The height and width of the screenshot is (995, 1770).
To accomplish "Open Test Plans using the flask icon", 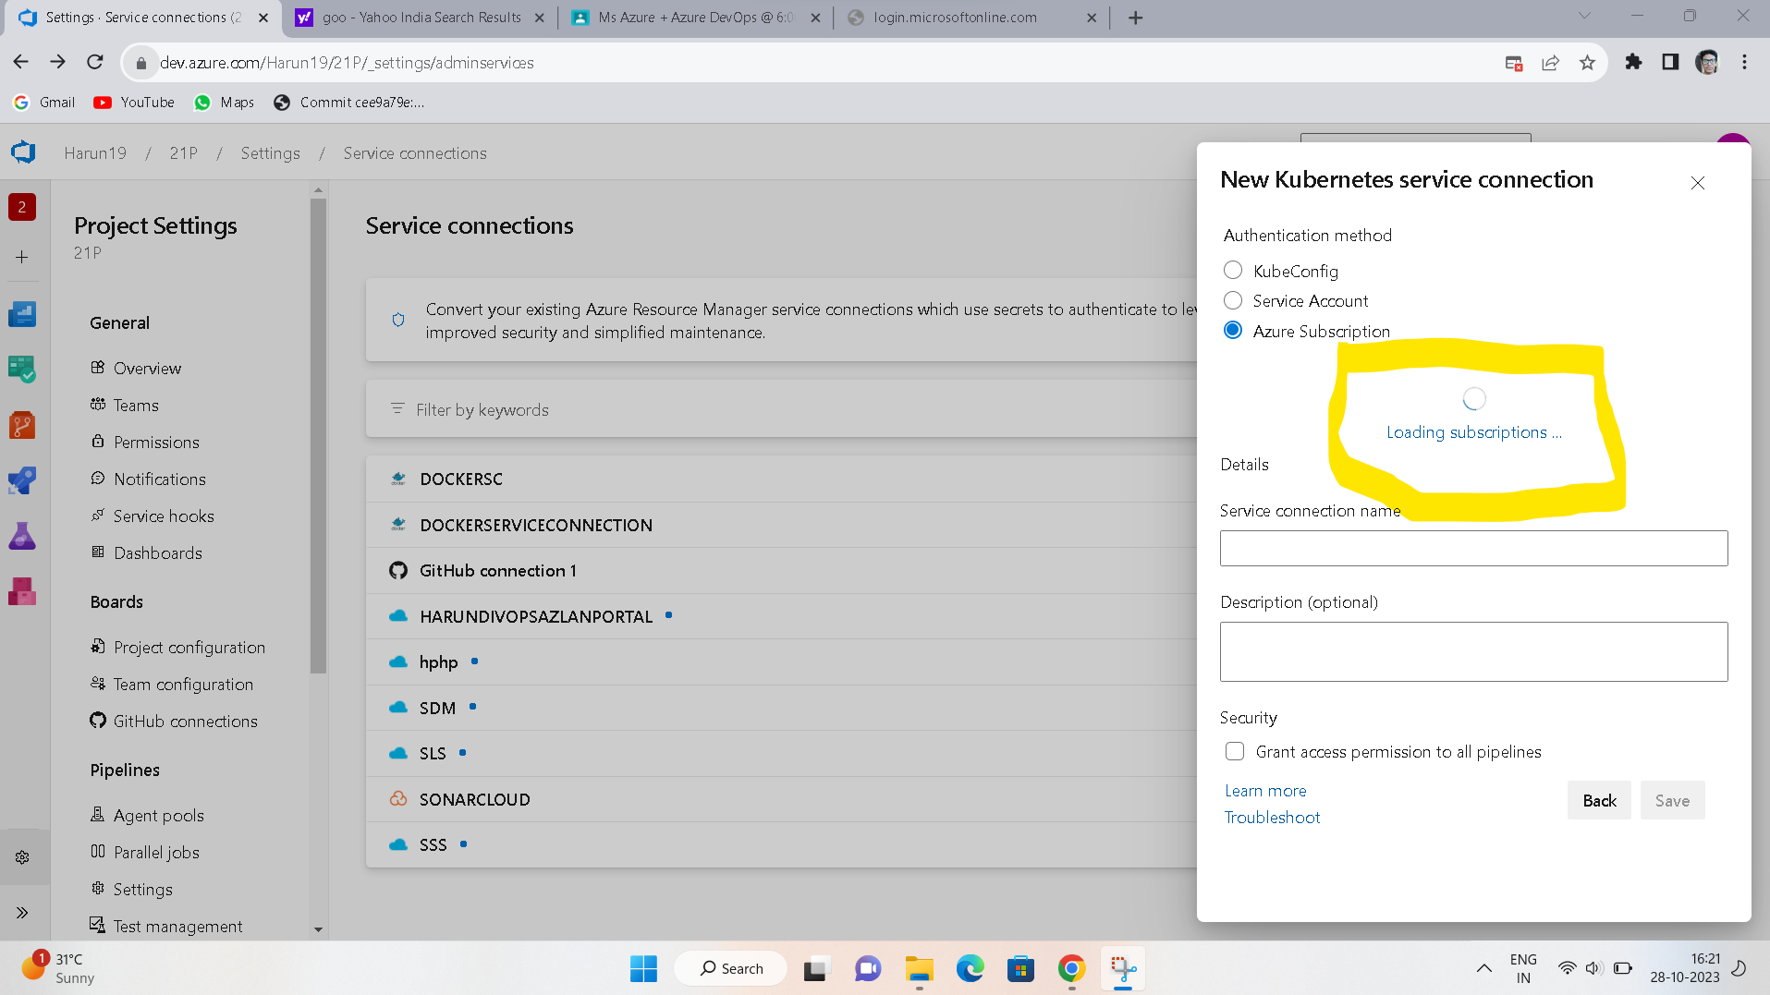I will pos(22,536).
